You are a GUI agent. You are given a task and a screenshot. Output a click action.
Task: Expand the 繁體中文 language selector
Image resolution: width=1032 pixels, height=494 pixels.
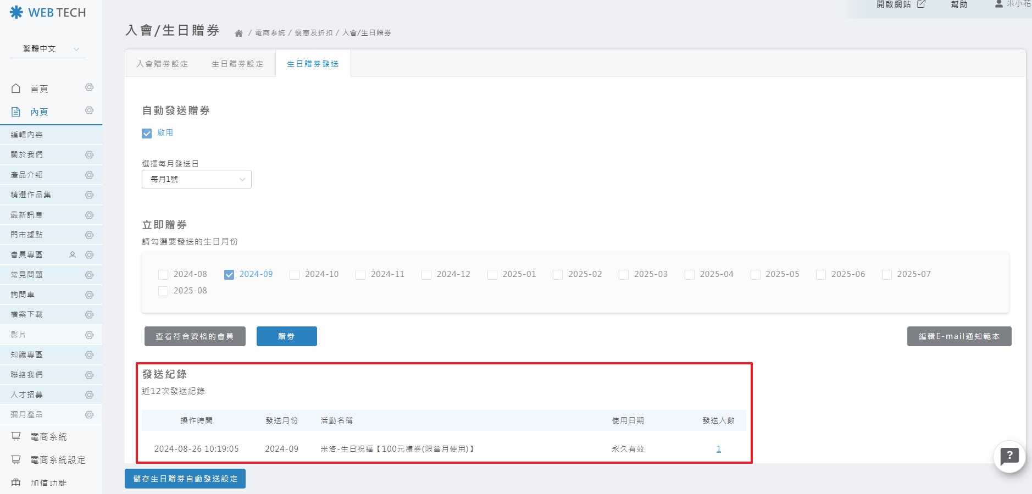pos(47,49)
